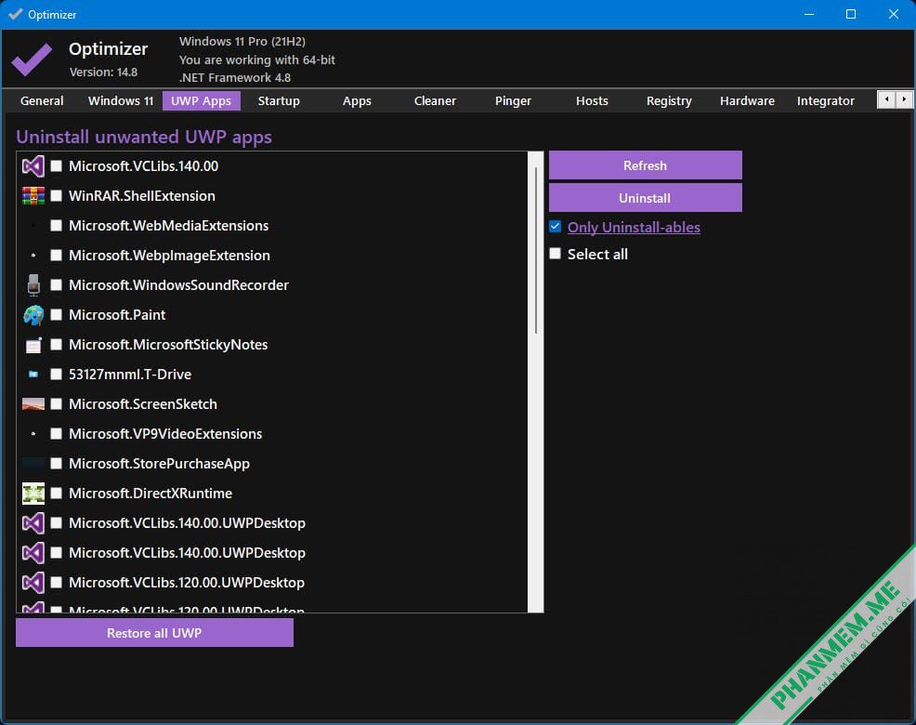
Task: Open the Hosts tab
Action: point(592,100)
